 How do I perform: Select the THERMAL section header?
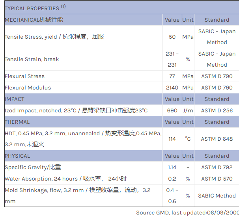(17, 122)
